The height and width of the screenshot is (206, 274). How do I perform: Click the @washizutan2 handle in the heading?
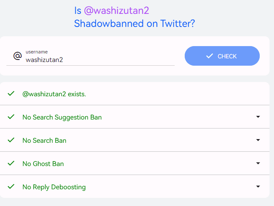117,11
